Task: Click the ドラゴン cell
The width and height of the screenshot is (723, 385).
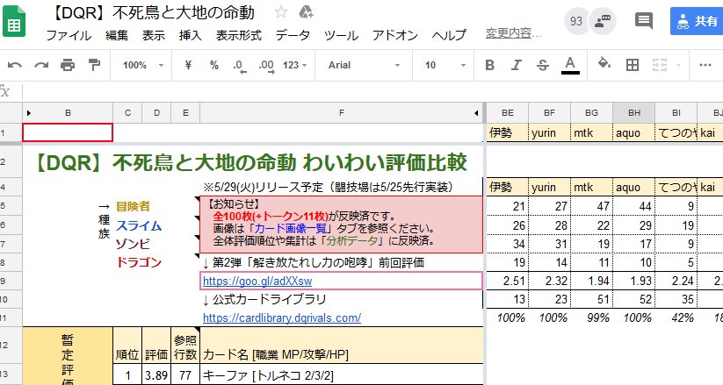Action: 139,262
